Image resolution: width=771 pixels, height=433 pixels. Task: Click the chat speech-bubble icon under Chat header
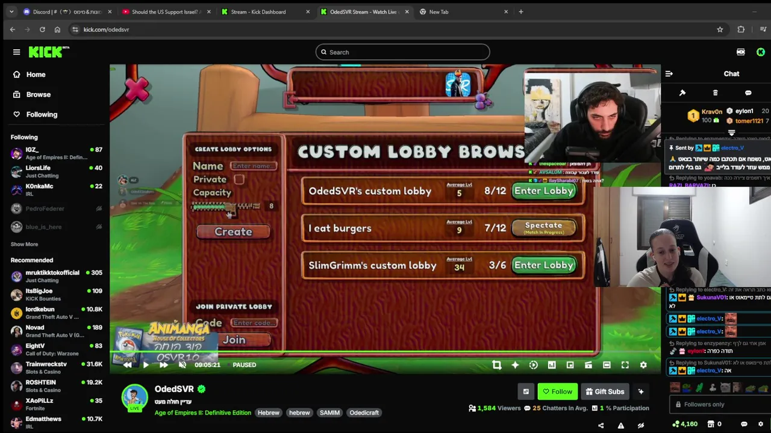pos(748,93)
